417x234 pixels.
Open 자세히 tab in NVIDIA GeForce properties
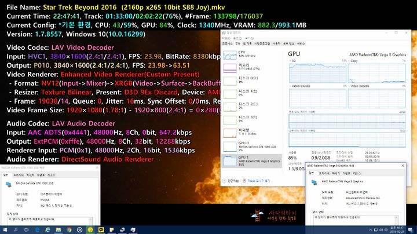(x=30, y=175)
